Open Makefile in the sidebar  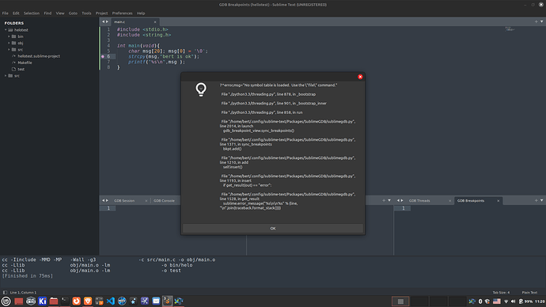25,63
